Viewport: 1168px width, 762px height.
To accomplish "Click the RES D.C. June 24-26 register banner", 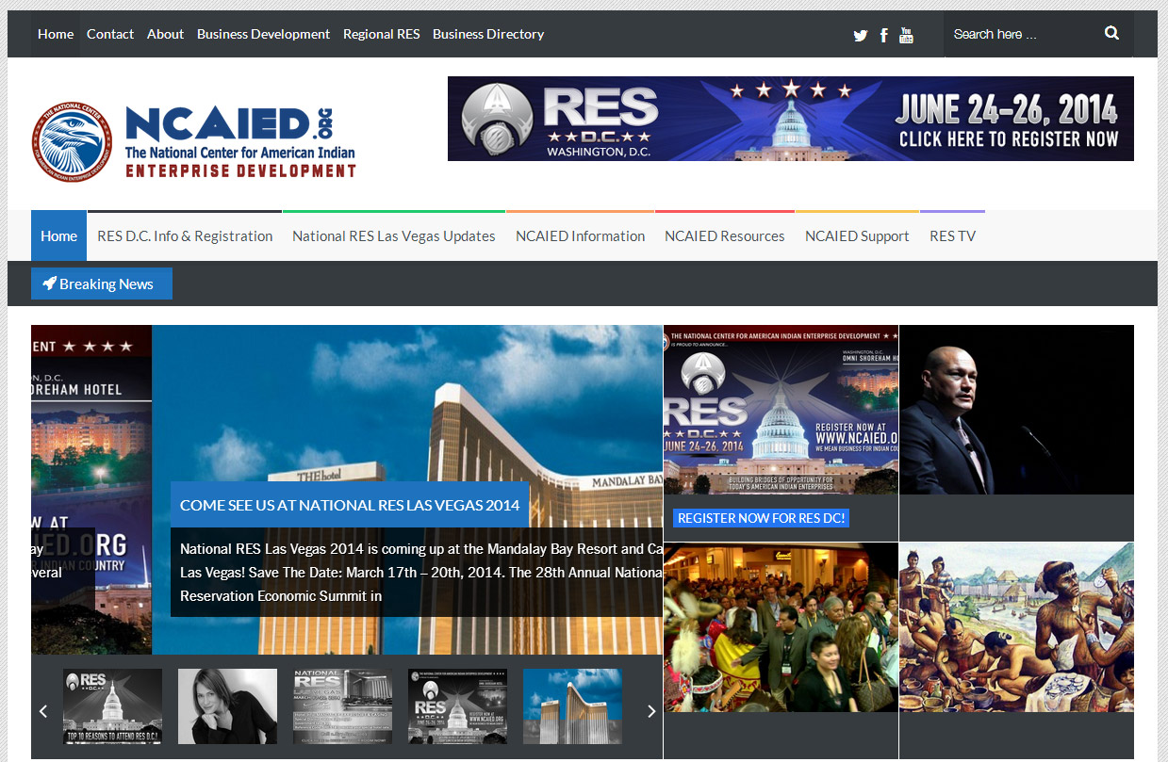I will coord(791,119).
